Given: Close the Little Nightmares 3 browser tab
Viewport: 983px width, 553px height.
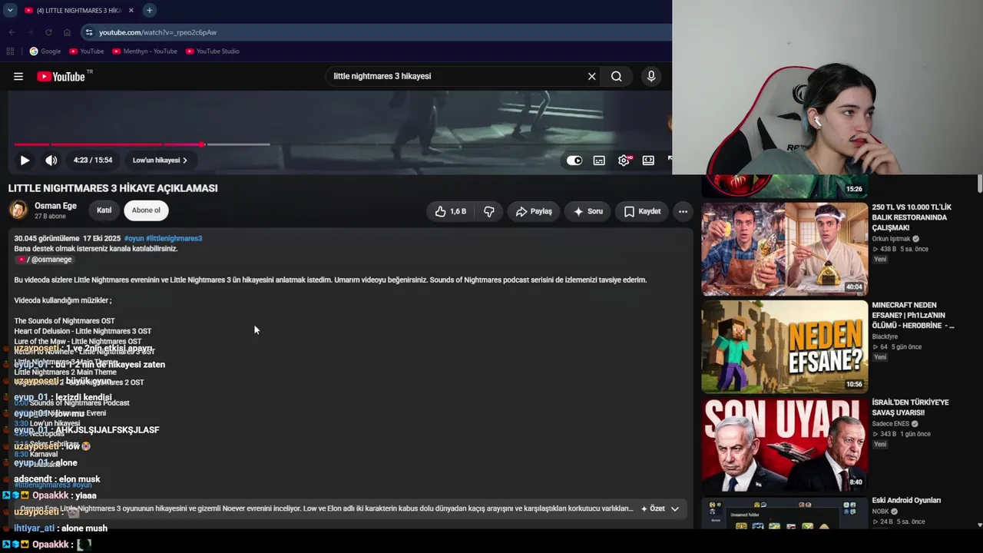Looking at the screenshot, I should coord(131,10).
